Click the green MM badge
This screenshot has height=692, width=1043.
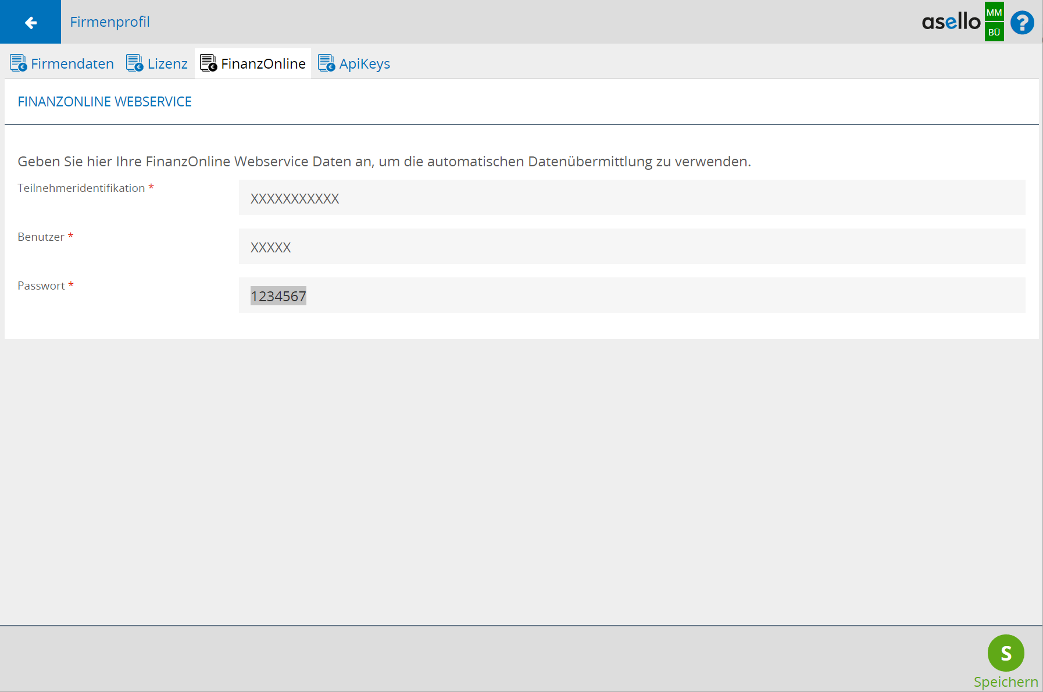[994, 12]
